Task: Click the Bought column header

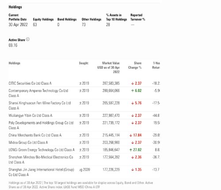Action: (x=84, y=63)
